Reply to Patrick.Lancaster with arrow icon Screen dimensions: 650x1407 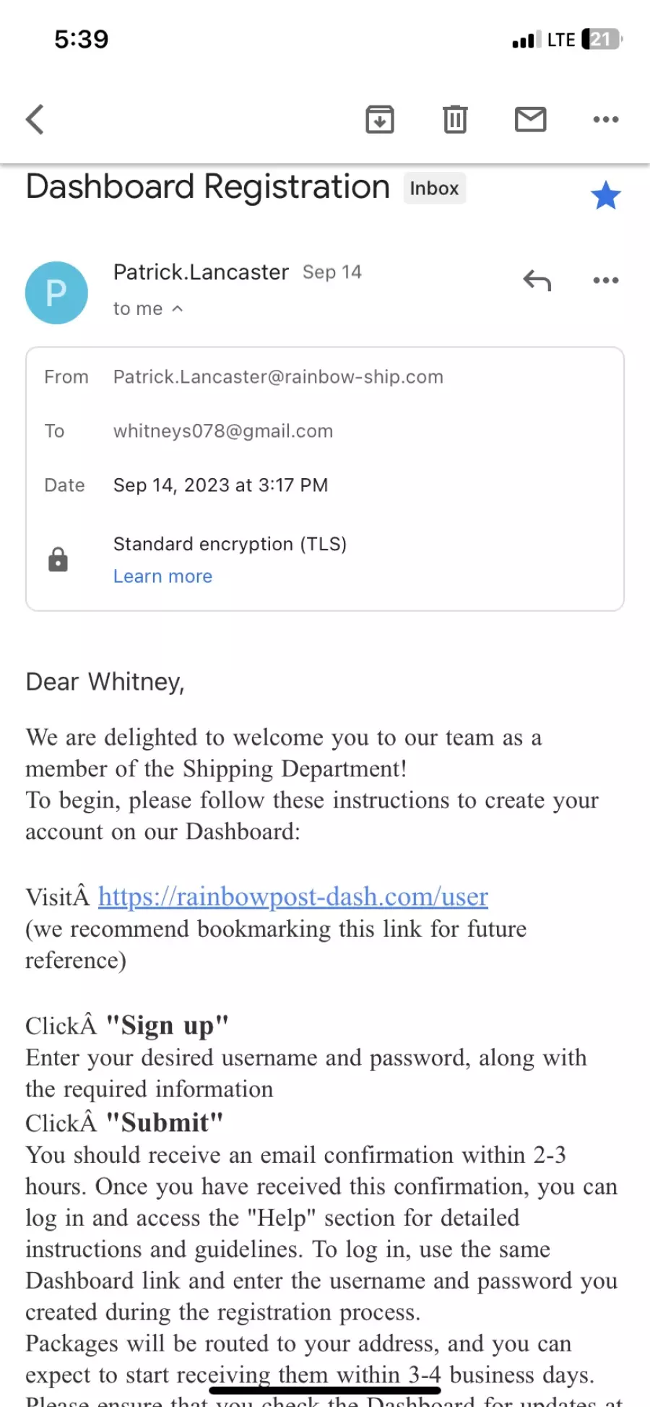pos(537,280)
